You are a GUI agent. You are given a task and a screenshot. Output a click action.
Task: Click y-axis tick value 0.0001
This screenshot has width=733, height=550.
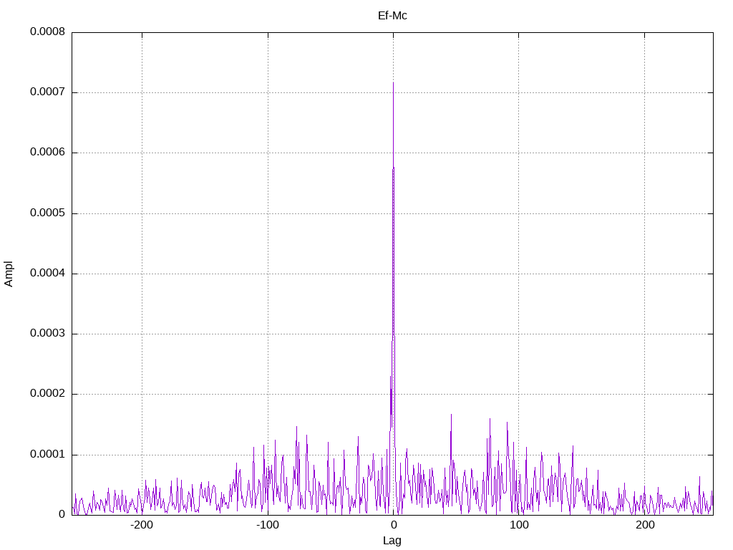[x=47, y=455]
